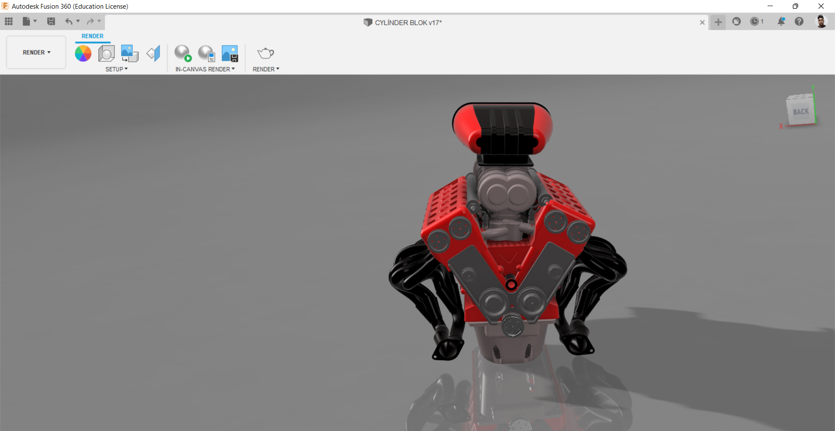This screenshot has height=431, width=835.
Task: Undo the last action
Action: click(x=69, y=21)
